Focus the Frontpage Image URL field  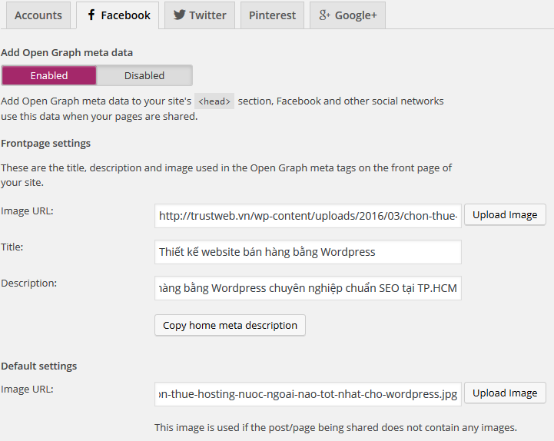(308, 216)
